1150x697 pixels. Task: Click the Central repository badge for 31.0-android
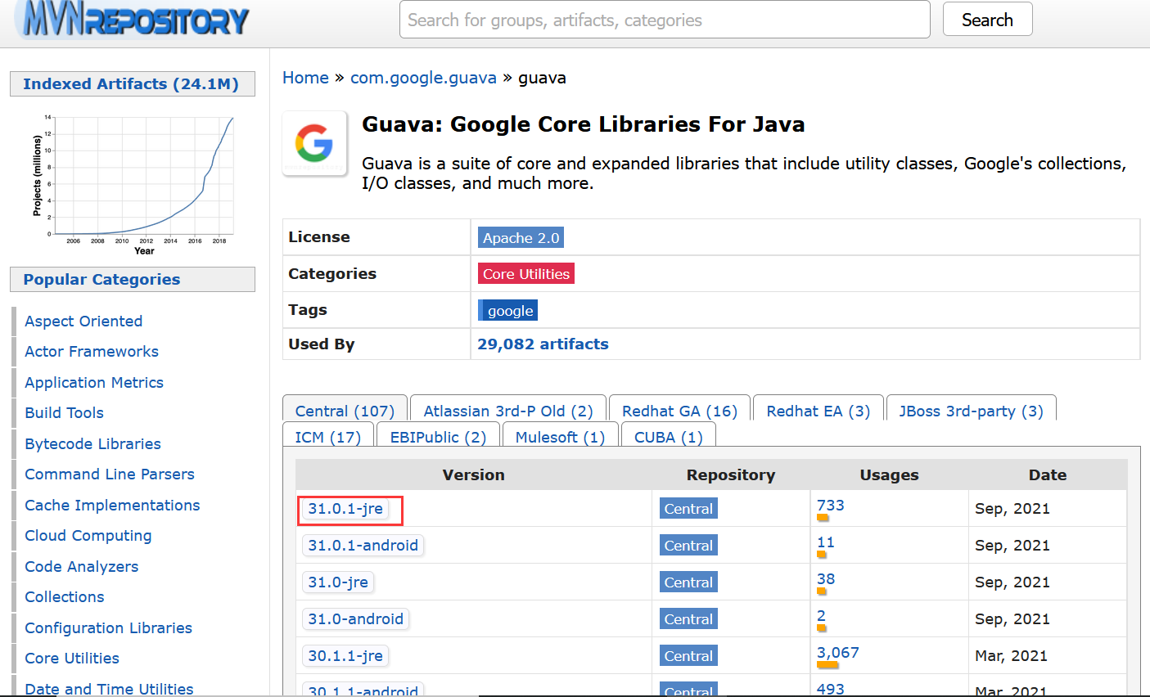coord(688,618)
